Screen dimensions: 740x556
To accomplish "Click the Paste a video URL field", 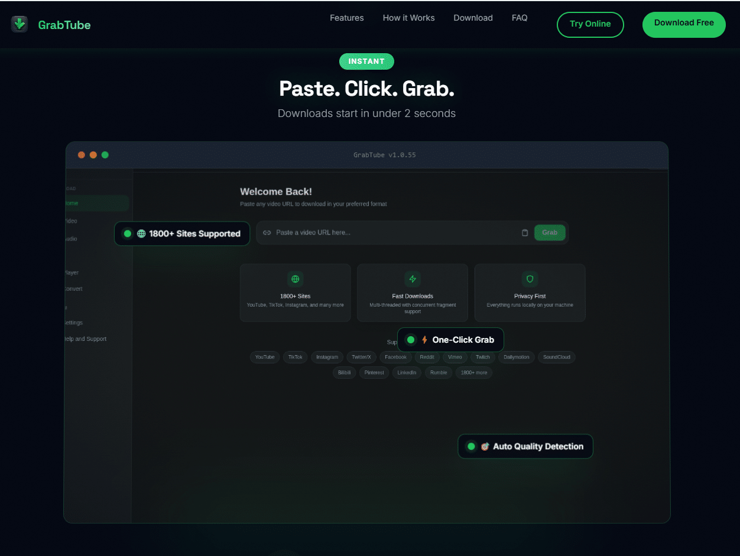I will tap(390, 233).
